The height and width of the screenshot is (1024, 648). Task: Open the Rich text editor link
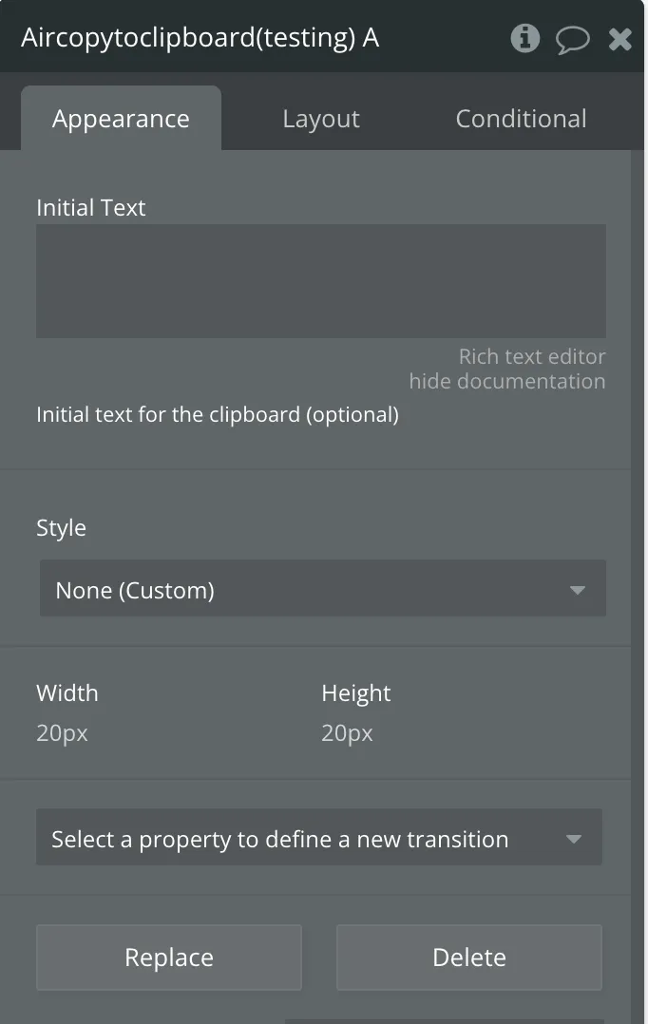531,356
